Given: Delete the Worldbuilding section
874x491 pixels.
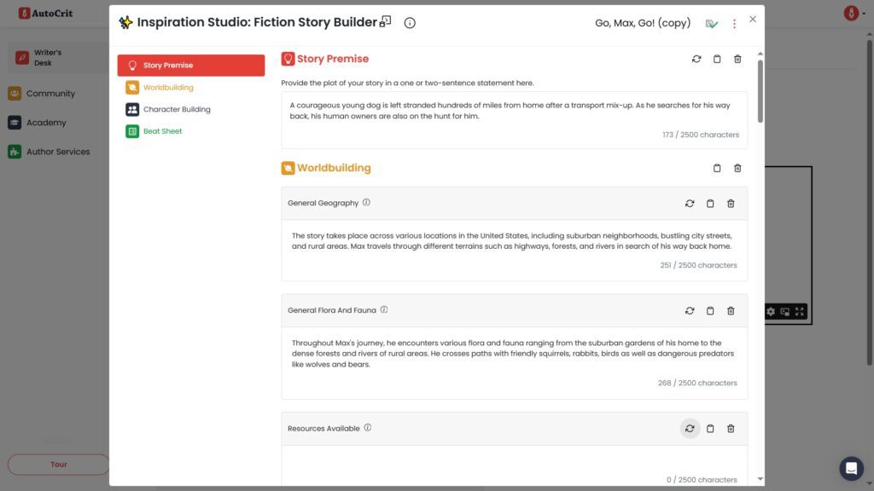Looking at the screenshot, I should 737,168.
